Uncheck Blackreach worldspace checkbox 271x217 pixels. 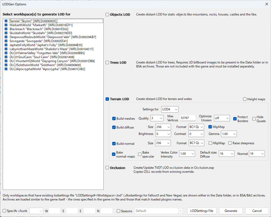pyautogui.click(x=6, y=29)
